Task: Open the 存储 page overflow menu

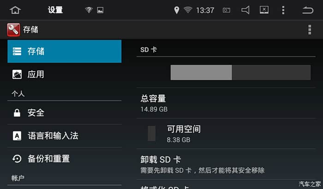Action: (310, 30)
